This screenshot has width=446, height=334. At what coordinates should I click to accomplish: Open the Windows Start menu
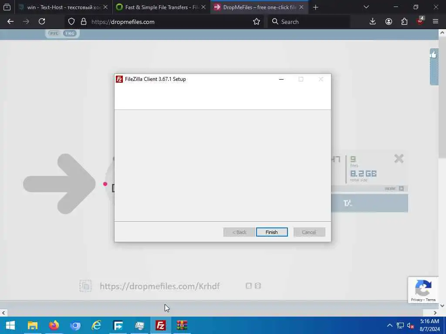click(x=10, y=325)
